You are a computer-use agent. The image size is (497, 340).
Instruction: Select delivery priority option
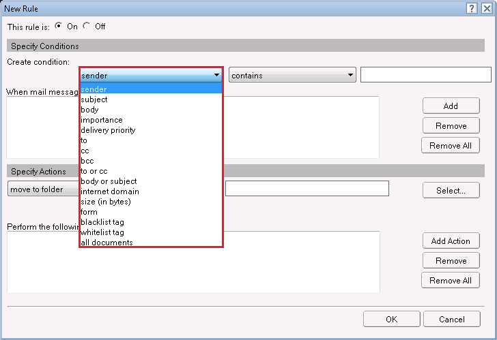click(108, 130)
